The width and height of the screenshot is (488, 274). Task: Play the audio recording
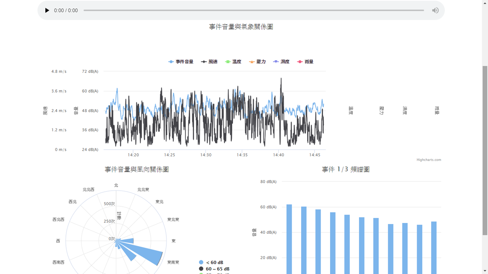coord(47,10)
